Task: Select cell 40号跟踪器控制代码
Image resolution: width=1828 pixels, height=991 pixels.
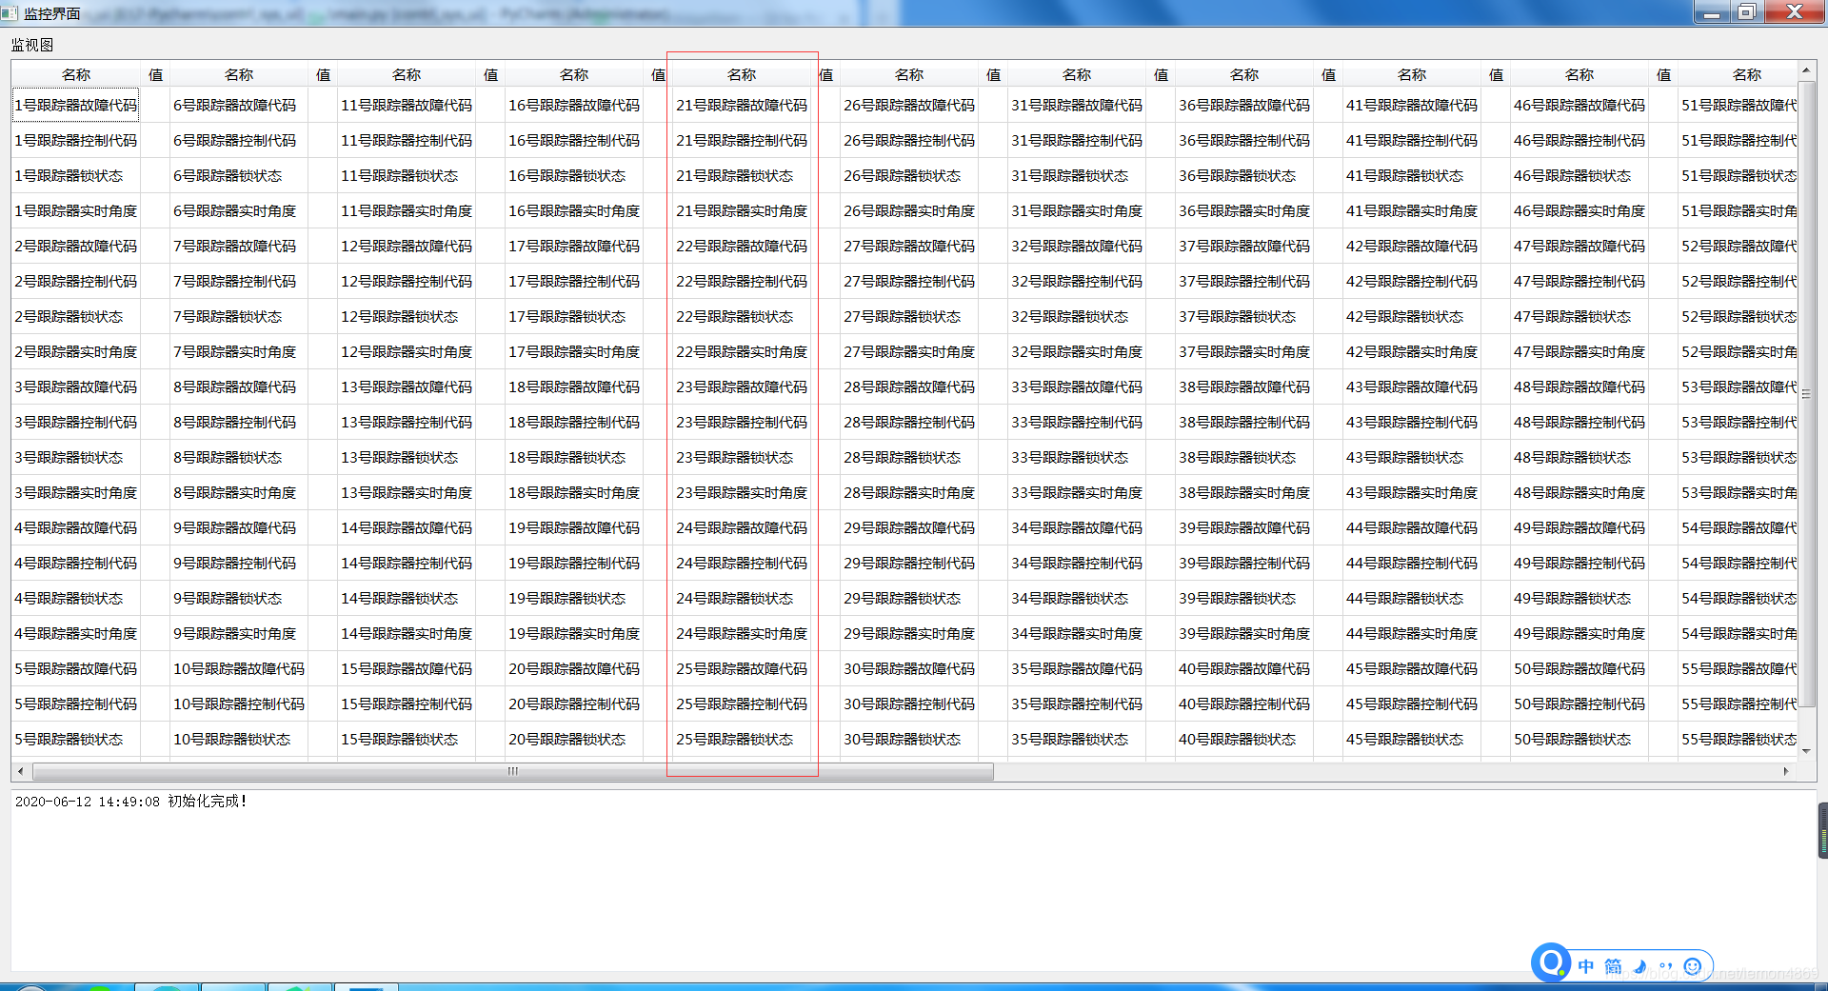Action: click(x=1244, y=704)
